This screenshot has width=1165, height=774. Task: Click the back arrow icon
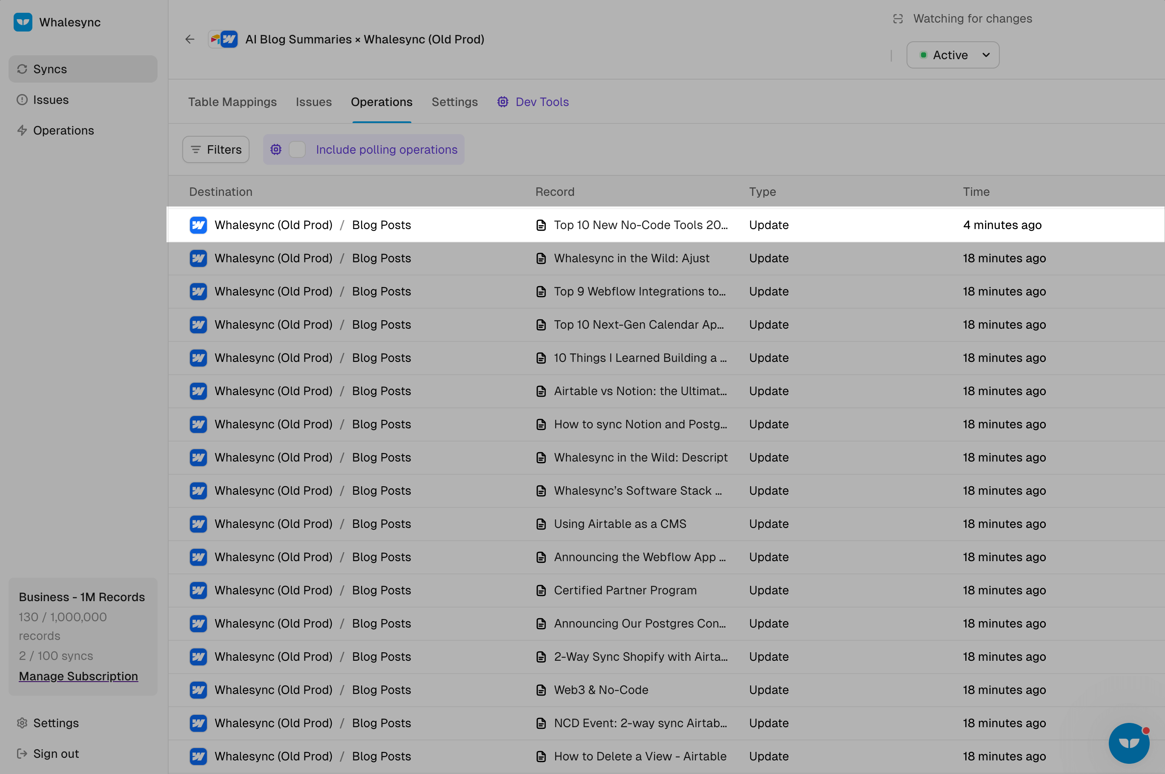click(x=190, y=40)
